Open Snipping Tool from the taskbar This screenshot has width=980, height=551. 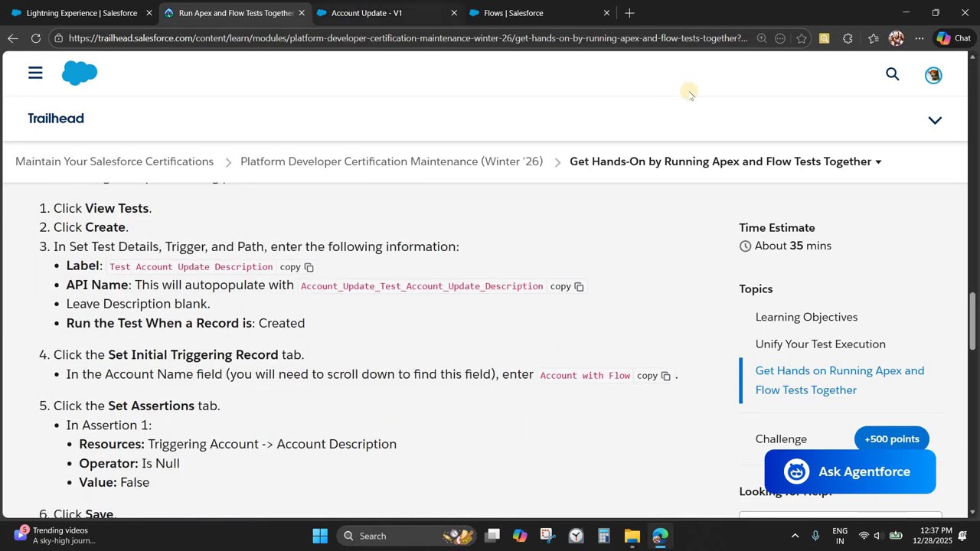click(547, 536)
